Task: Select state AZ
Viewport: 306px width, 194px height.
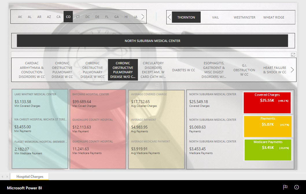Action: click(49, 17)
